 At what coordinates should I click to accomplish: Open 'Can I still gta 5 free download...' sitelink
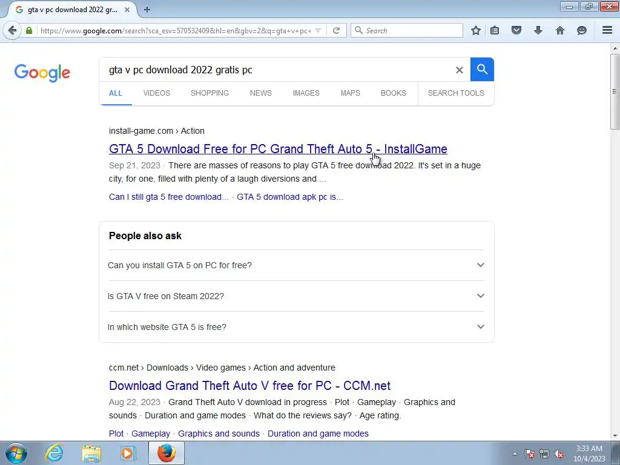(x=169, y=197)
